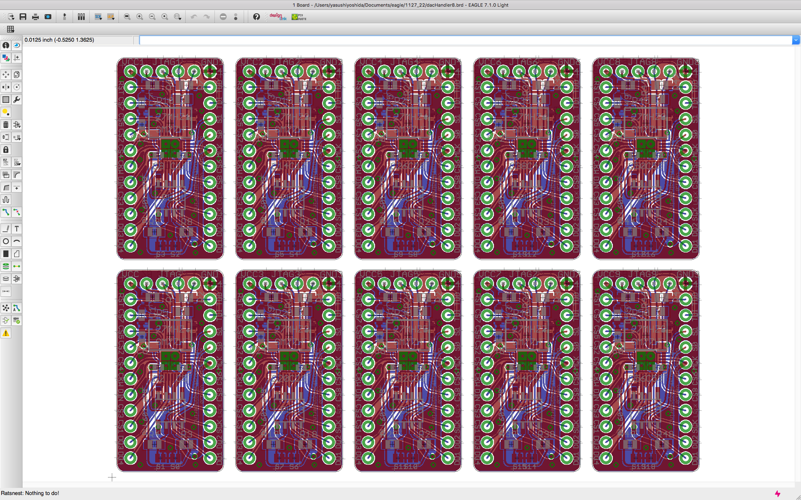Select the Wire (line) drawing tool
The image size is (801, 500).
coord(6,229)
